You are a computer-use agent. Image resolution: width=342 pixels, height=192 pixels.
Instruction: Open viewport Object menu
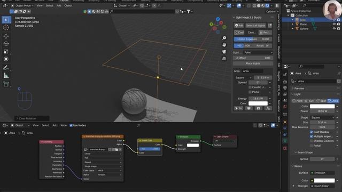68,6
